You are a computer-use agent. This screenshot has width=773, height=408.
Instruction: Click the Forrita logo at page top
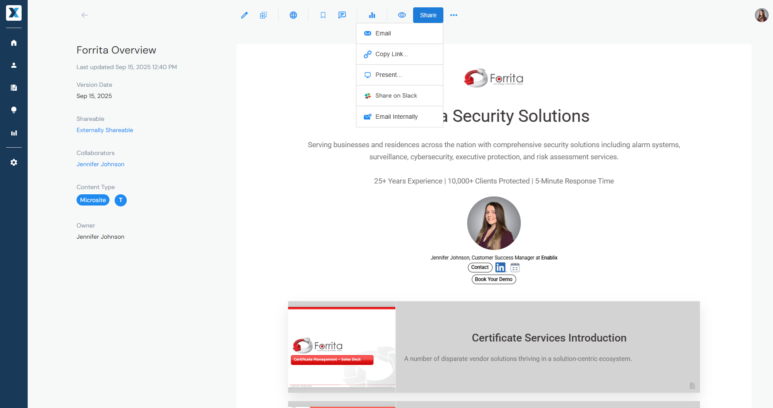pos(494,78)
